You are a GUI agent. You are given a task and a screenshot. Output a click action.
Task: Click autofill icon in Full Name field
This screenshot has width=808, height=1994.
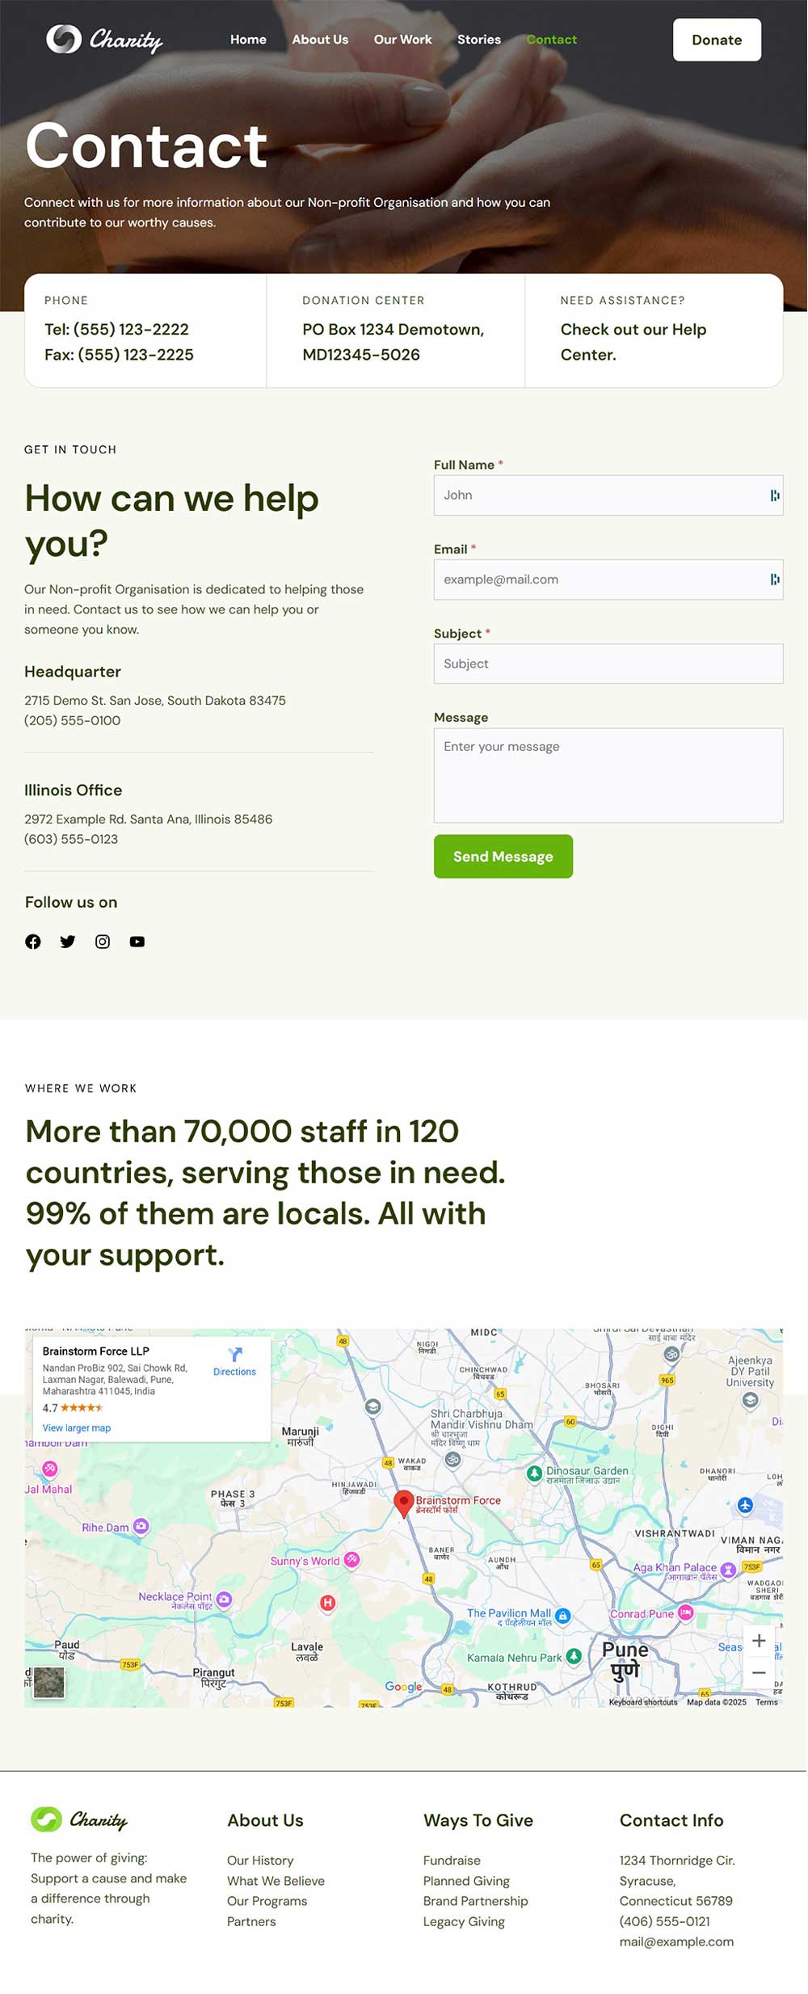point(775,495)
